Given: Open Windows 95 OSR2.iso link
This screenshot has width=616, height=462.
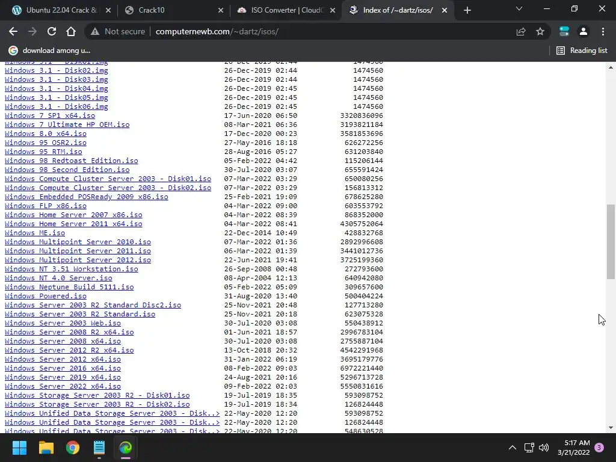Looking at the screenshot, I should pyautogui.click(x=46, y=143).
